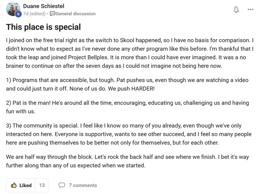
Task: Click the "This place is special" post title
Action: click(x=44, y=27)
